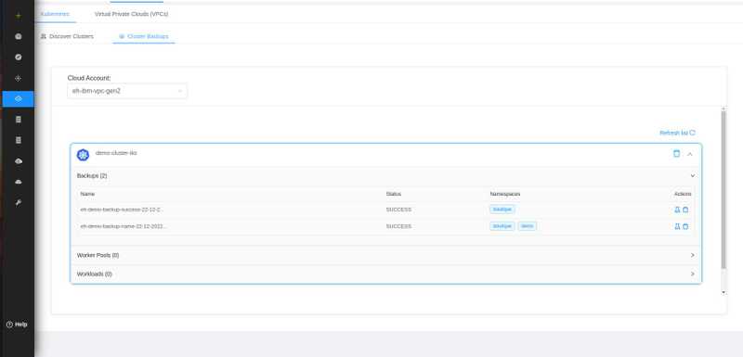Screen dimensions: 743x357
Task: Click the boutique tag in backup-name row
Action: (502, 226)
